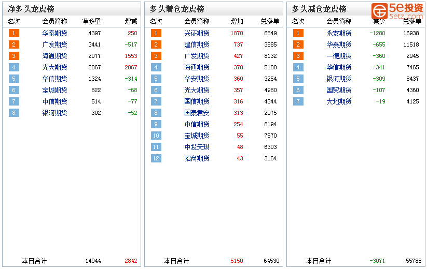Image resolution: width=427 pixels, height=269 pixels.
Task: Select the daily total 5150
Action: pos(237,261)
